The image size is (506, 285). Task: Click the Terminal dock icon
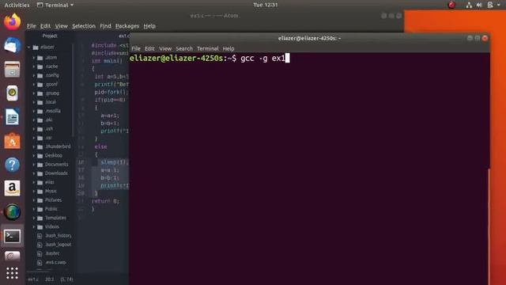pos(13,236)
